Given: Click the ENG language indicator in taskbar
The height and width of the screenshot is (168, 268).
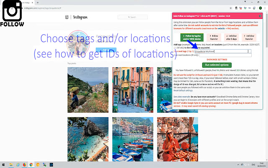Looking at the screenshot, I should [253, 165].
